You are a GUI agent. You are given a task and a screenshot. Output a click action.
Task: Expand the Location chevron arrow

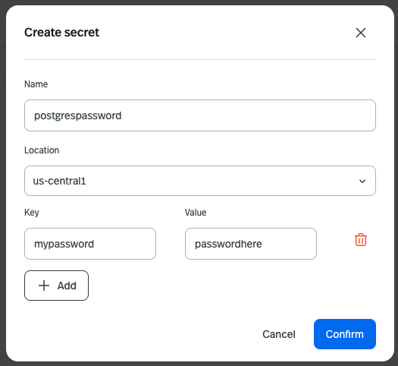coord(362,181)
